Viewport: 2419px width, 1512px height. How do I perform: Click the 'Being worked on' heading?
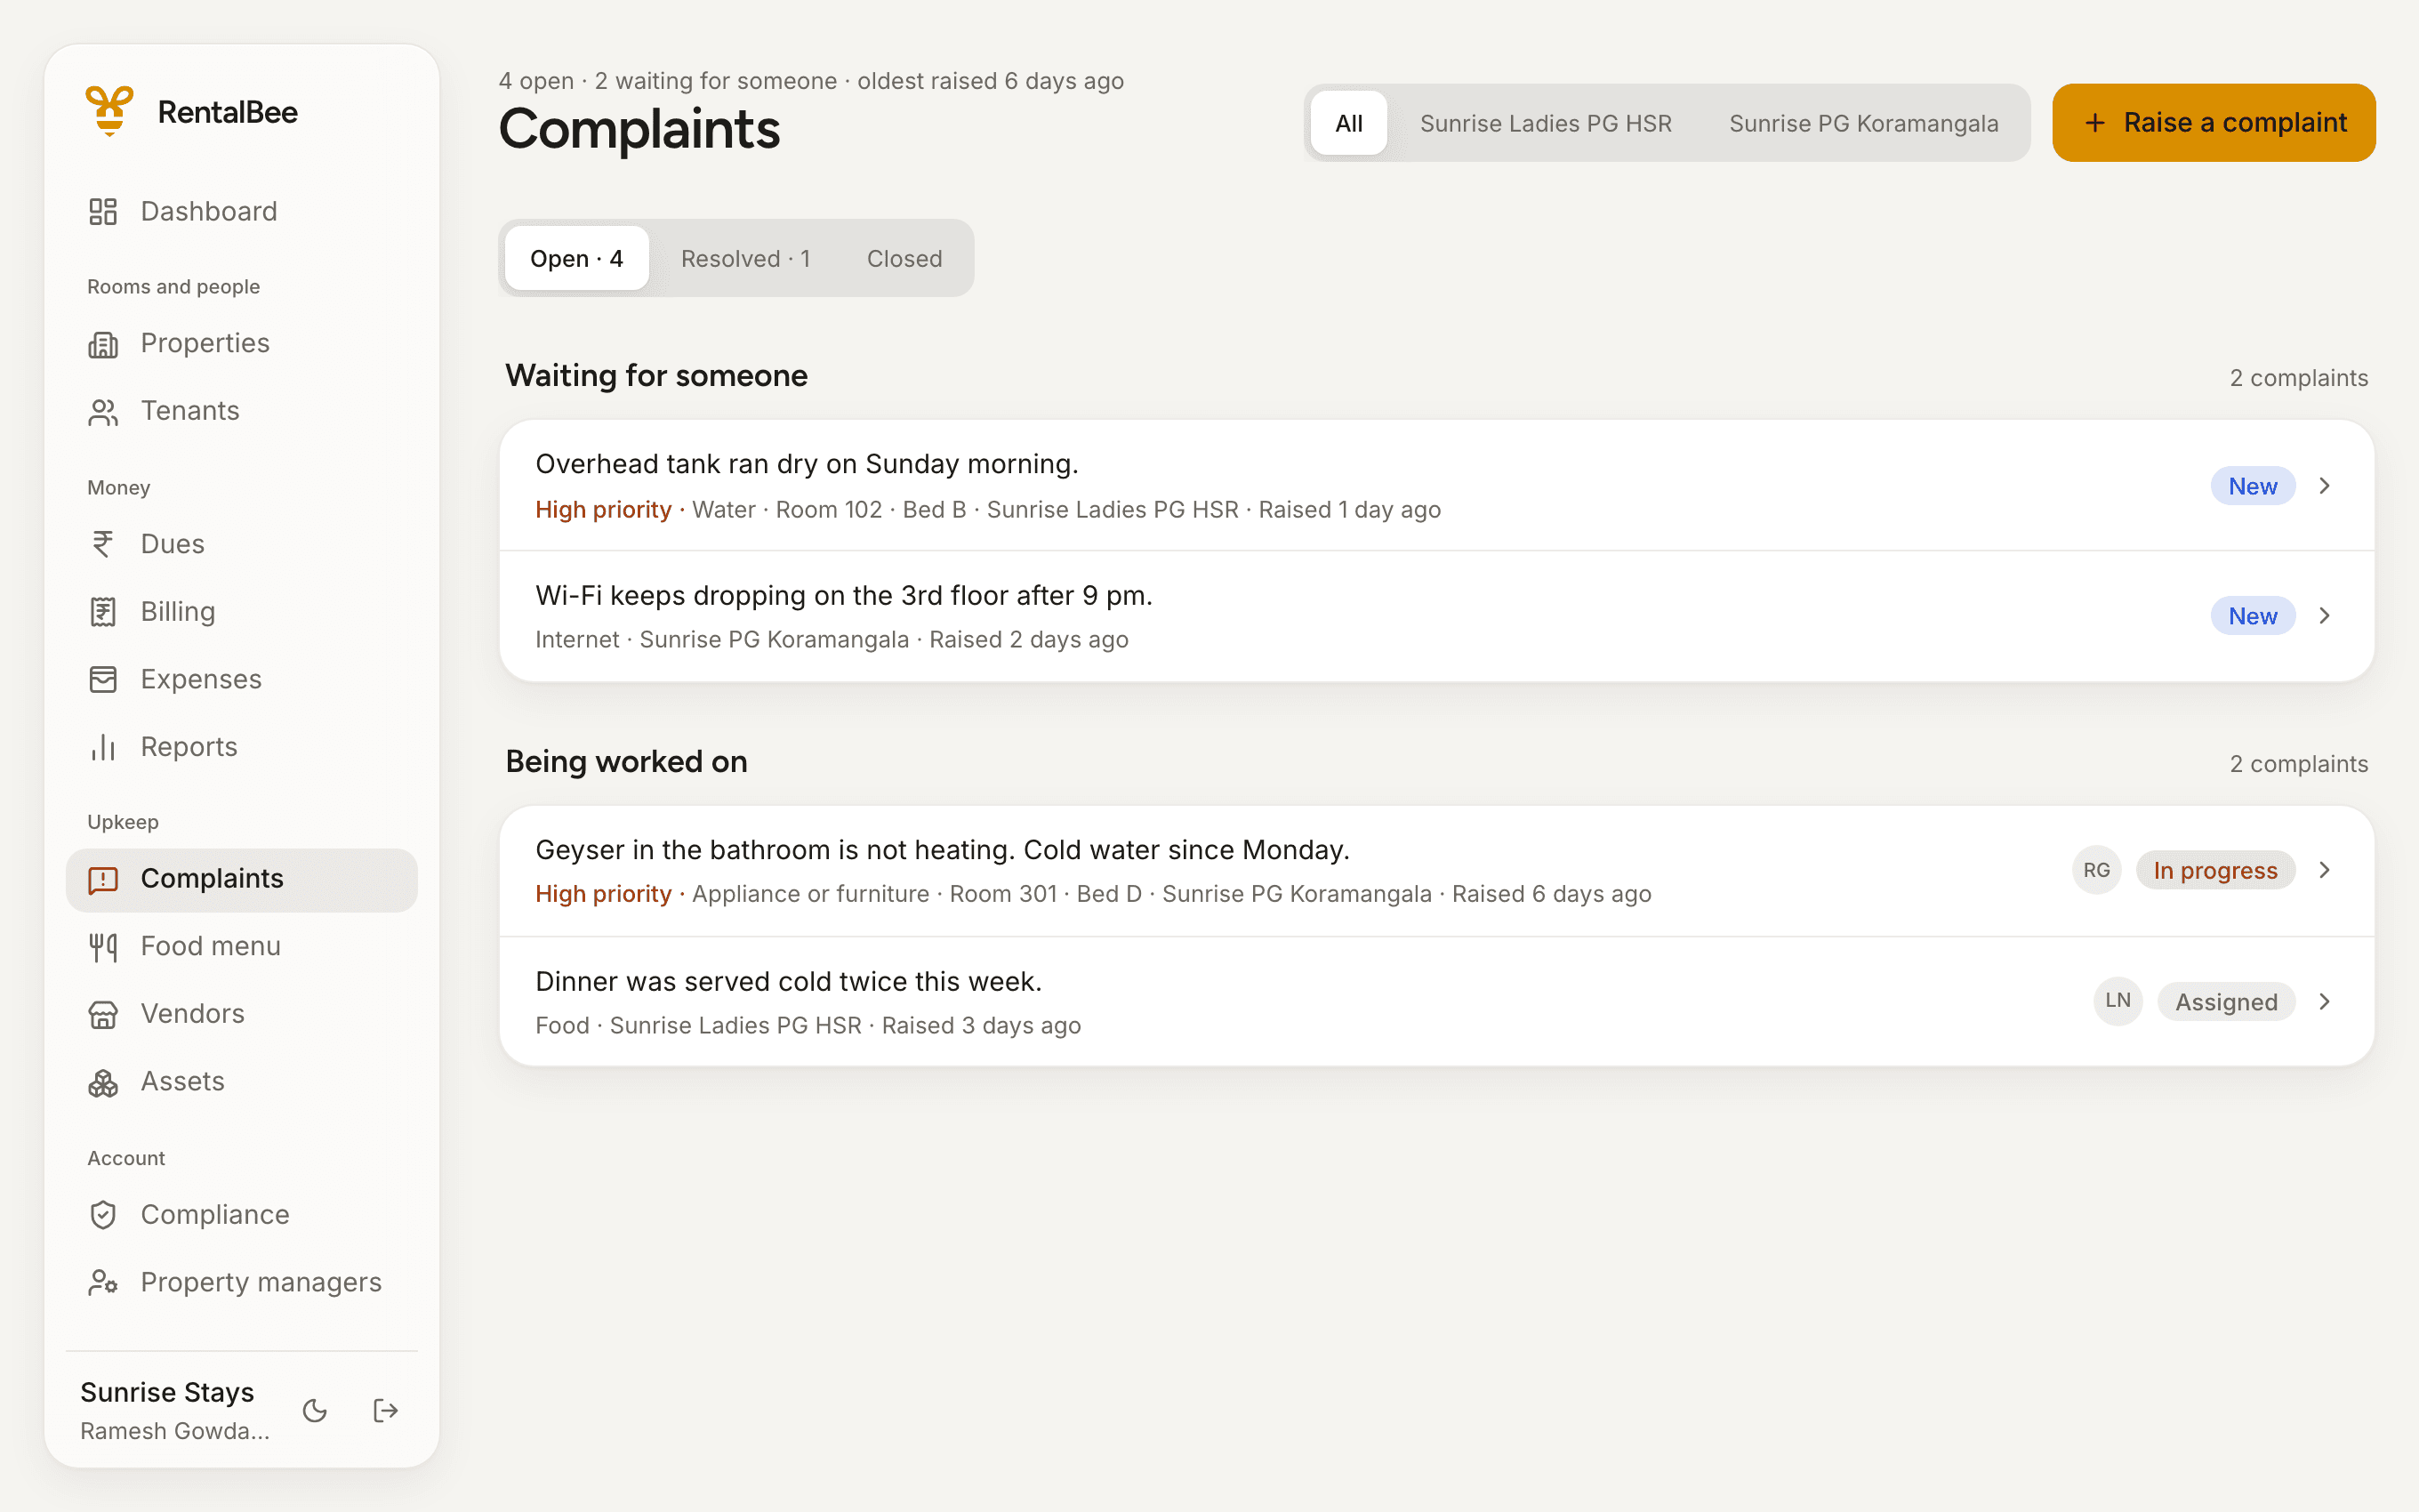tap(627, 762)
